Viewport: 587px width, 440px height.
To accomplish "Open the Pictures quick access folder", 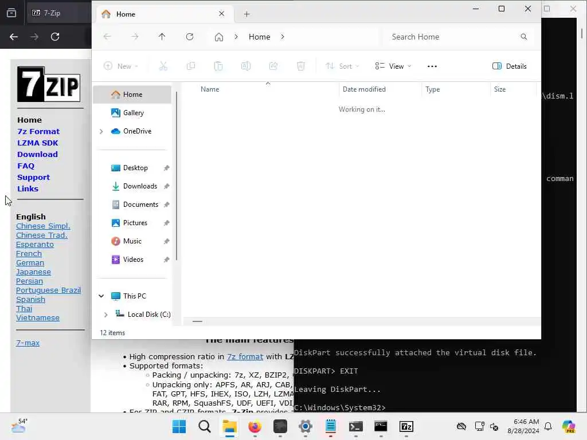I will pos(135,223).
